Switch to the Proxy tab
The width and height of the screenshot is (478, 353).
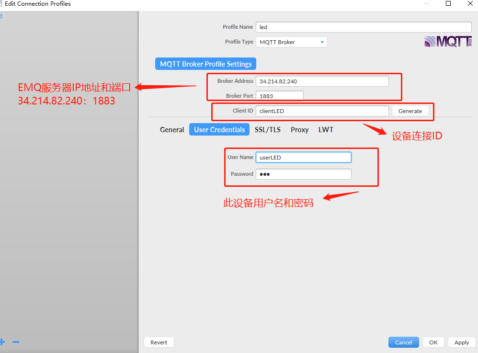[299, 129]
